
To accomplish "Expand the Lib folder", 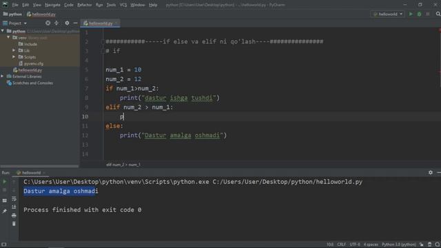I will (x=14, y=50).
